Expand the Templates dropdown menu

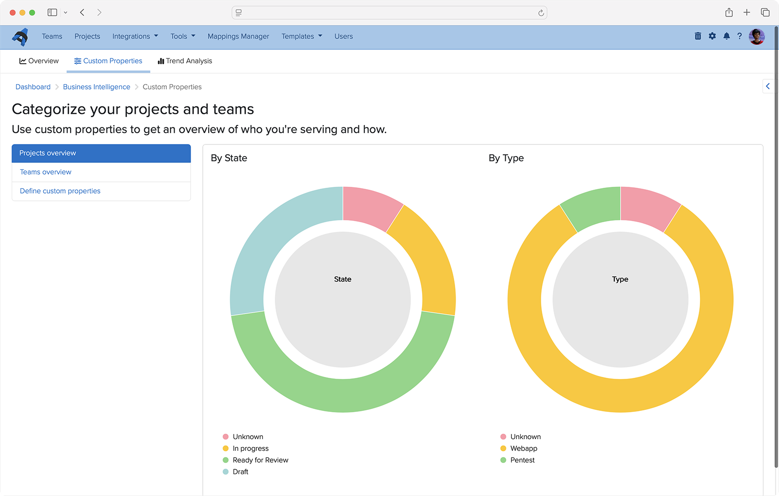coord(301,36)
